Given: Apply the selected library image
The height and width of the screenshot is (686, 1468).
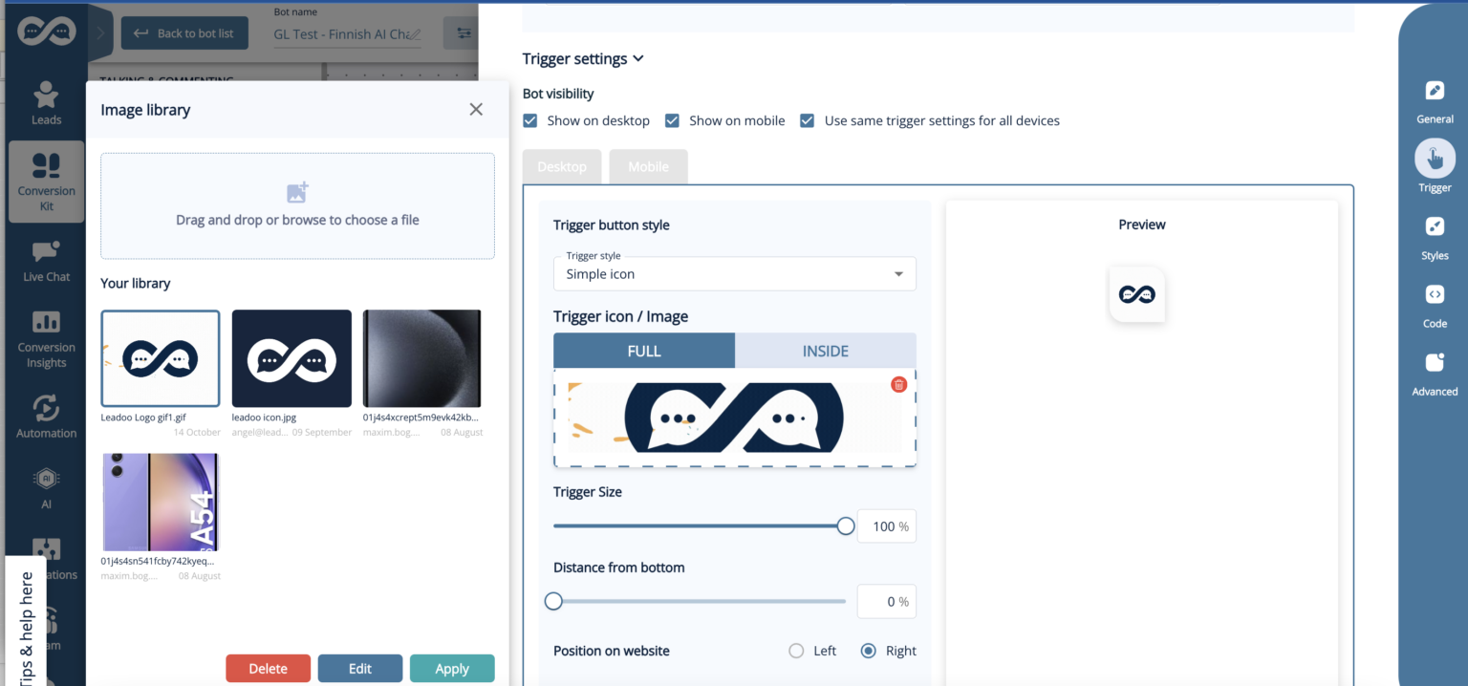Looking at the screenshot, I should [x=452, y=668].
